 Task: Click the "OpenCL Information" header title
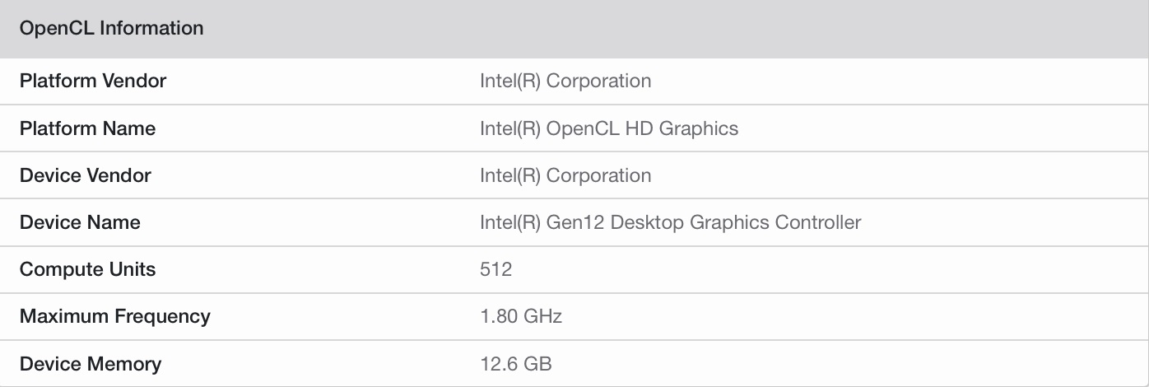pyautogui.click(x=111, y=28)
